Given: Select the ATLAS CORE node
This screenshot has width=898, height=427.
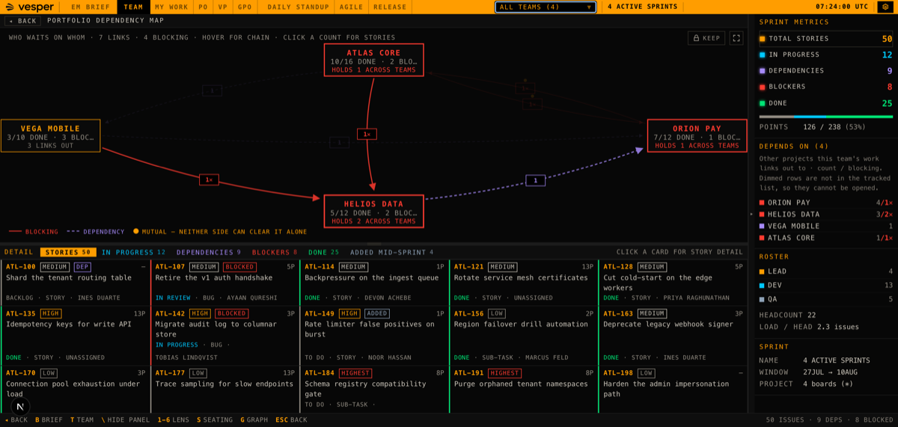Looking at the screenshot, I should point(374,60).
